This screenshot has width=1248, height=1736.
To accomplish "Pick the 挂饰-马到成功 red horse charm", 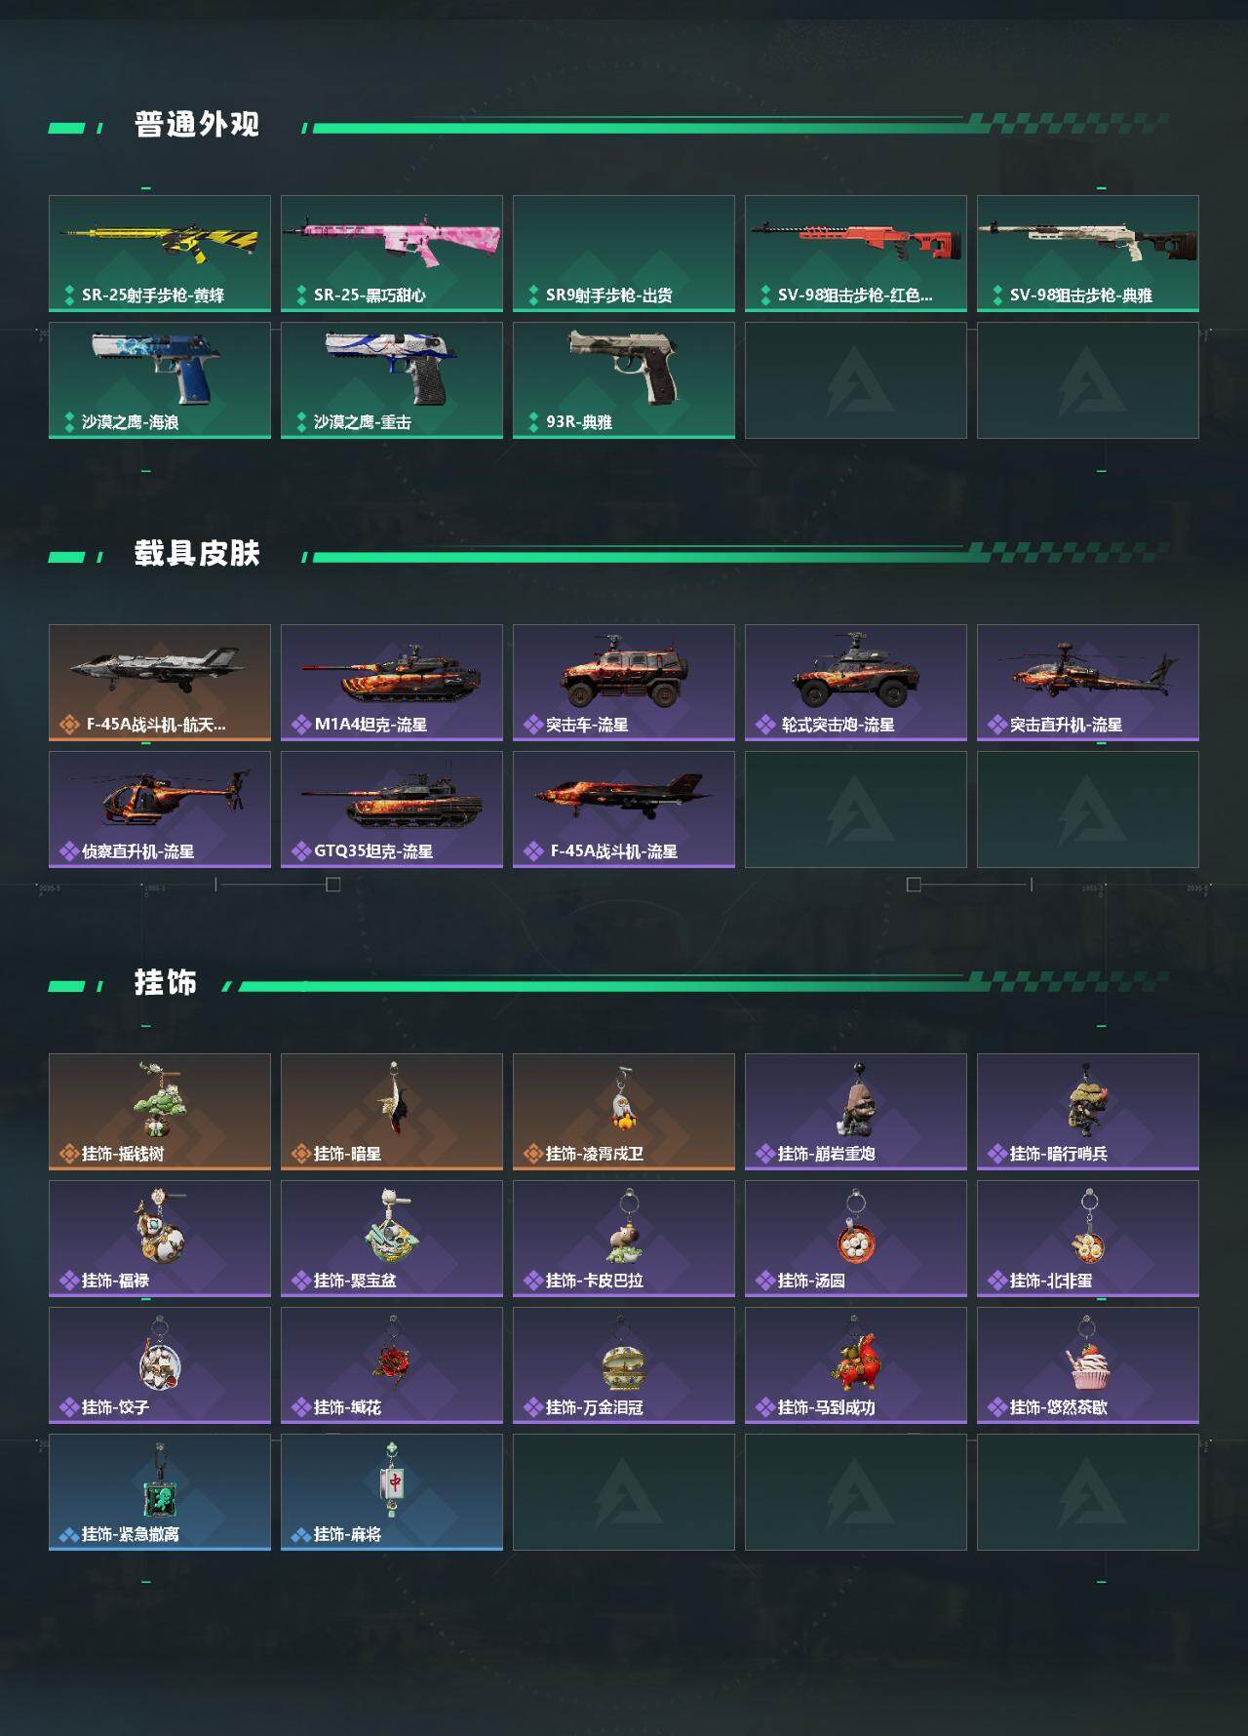I will click(856, 1365).
